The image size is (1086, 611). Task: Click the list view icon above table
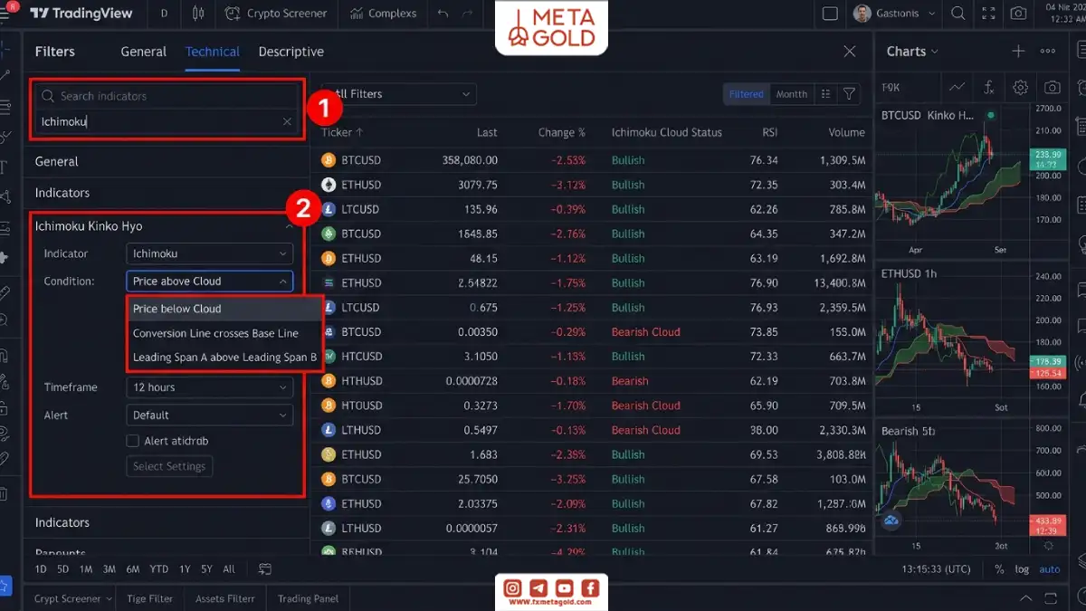point(825,94)
